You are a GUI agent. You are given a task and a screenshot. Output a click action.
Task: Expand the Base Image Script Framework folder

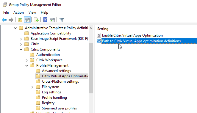(x=21, y=39)
